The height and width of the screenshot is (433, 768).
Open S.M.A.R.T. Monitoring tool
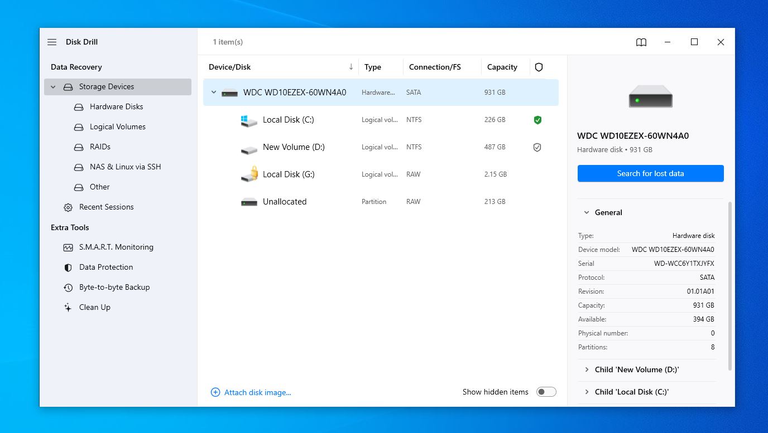(x=117, y=247)
